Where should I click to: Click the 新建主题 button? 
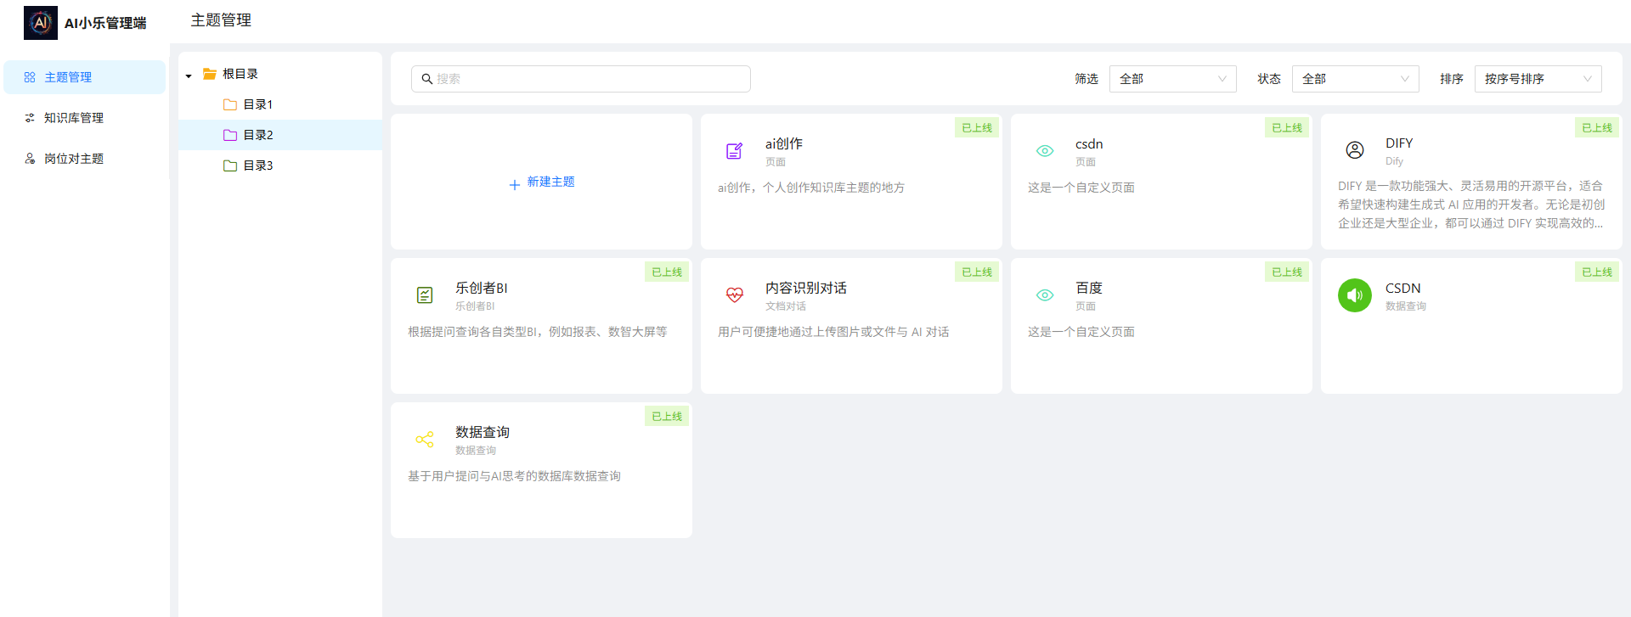pyautogui.click(x=542, y=182)
